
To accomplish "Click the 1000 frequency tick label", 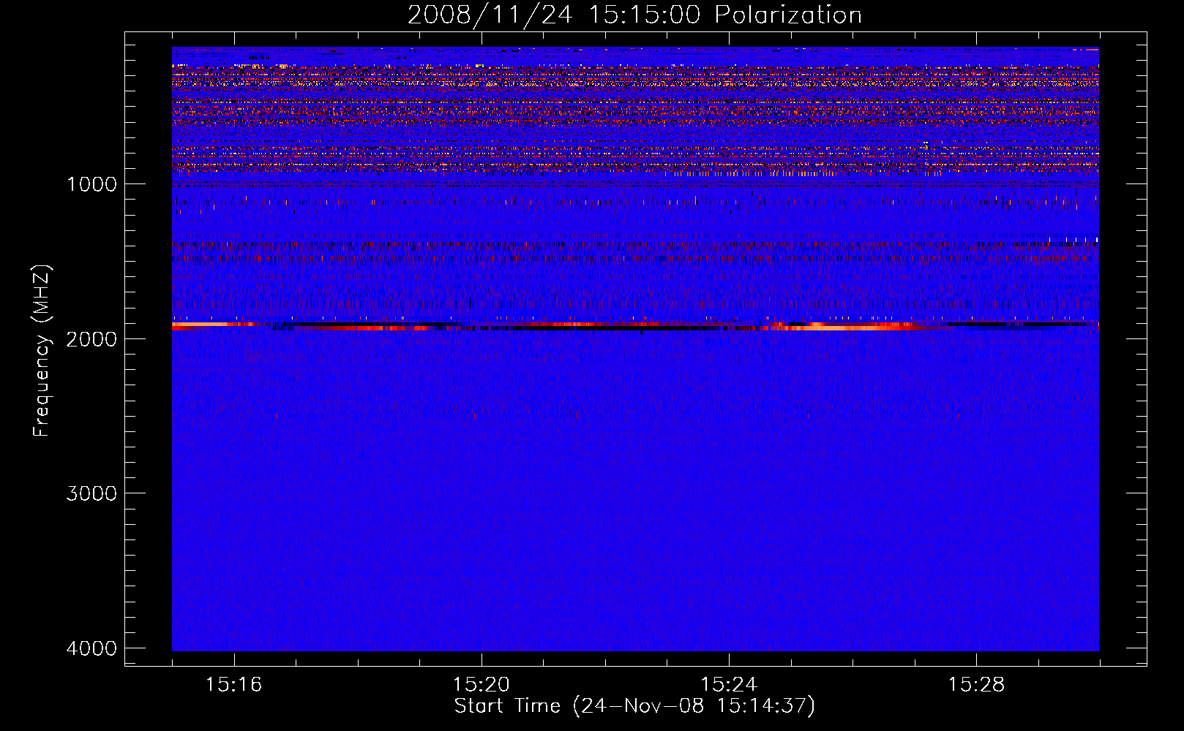I will click(x=91, y=184).
